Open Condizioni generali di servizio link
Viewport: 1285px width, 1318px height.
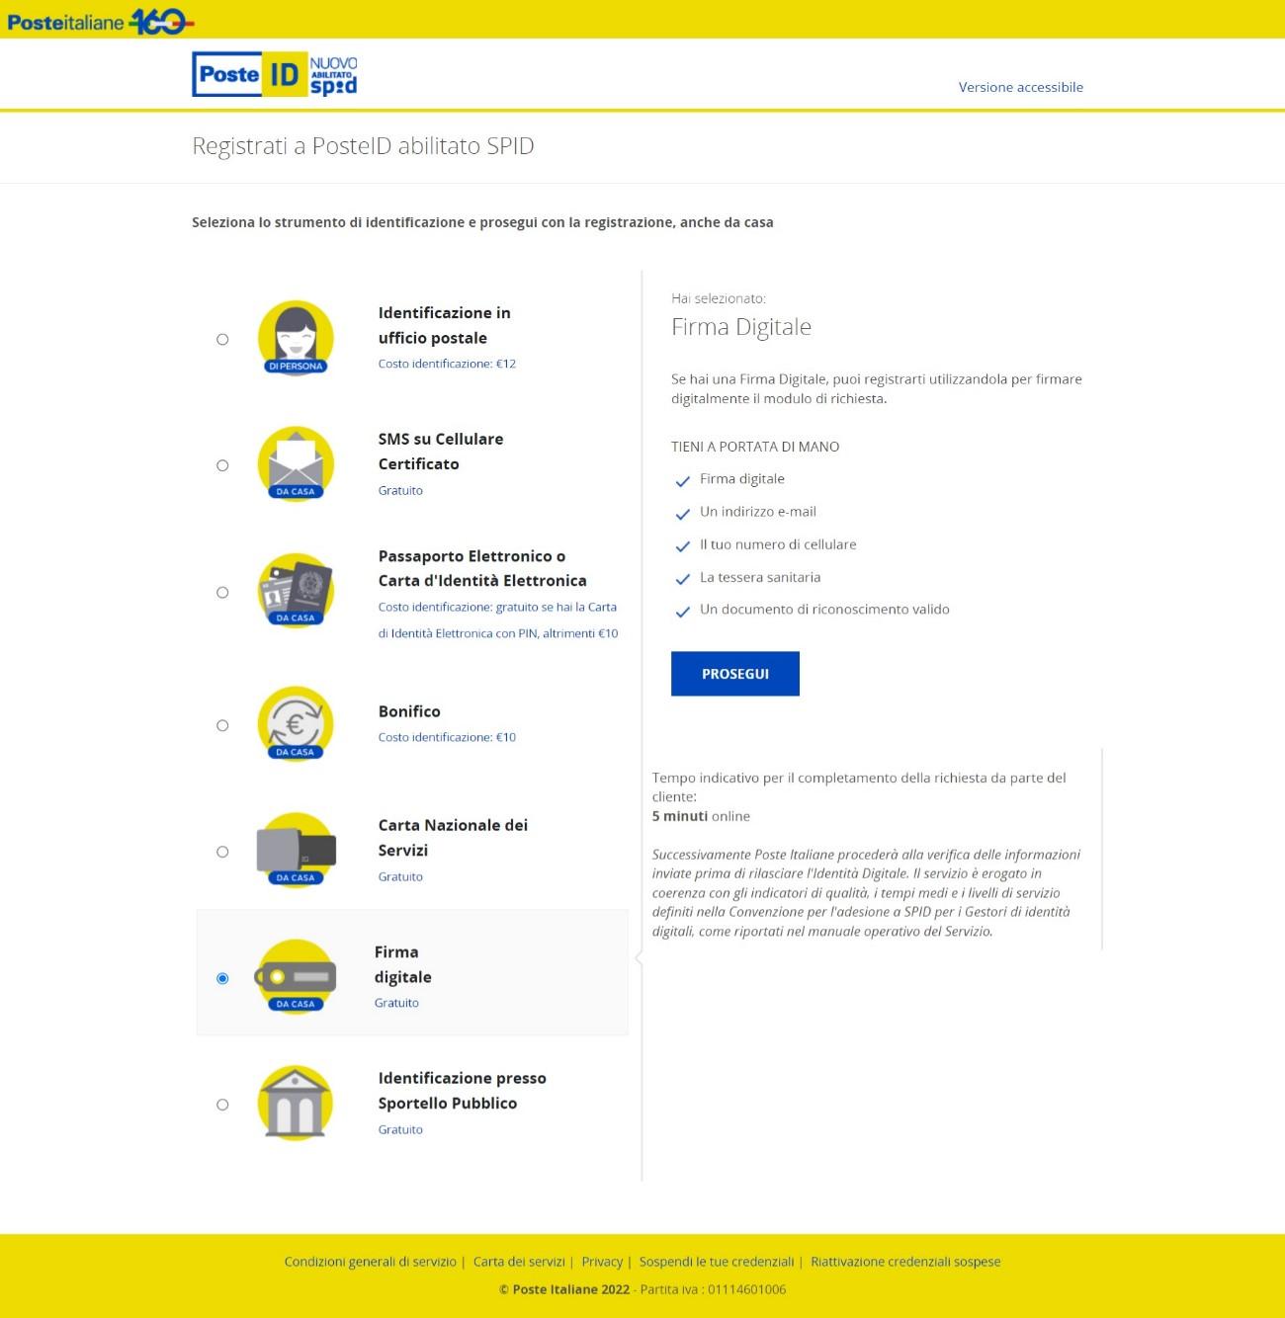click(371, 1262)
